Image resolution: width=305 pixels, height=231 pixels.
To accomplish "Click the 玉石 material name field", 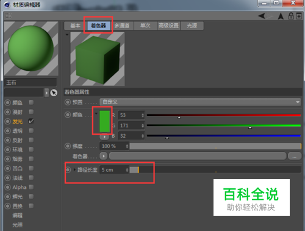I will pos(30,82).
